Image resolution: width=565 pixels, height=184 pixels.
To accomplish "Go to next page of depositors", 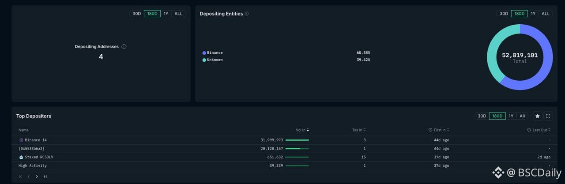I will click(37, 176).
